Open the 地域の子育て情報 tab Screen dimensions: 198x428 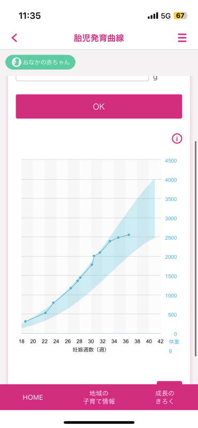coord(99,397)
